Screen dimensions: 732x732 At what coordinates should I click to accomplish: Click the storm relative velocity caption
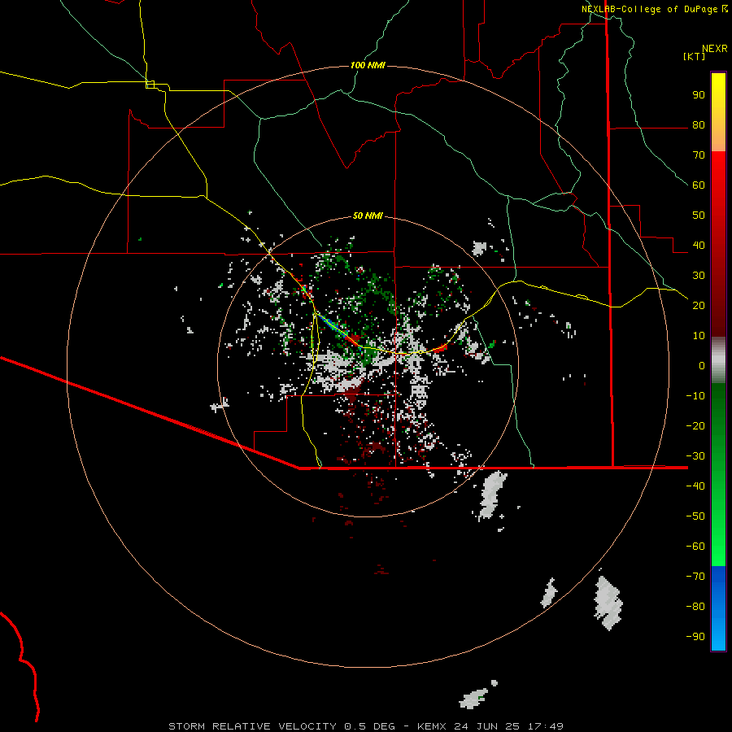pyautogui.click(x=366, y=726)
